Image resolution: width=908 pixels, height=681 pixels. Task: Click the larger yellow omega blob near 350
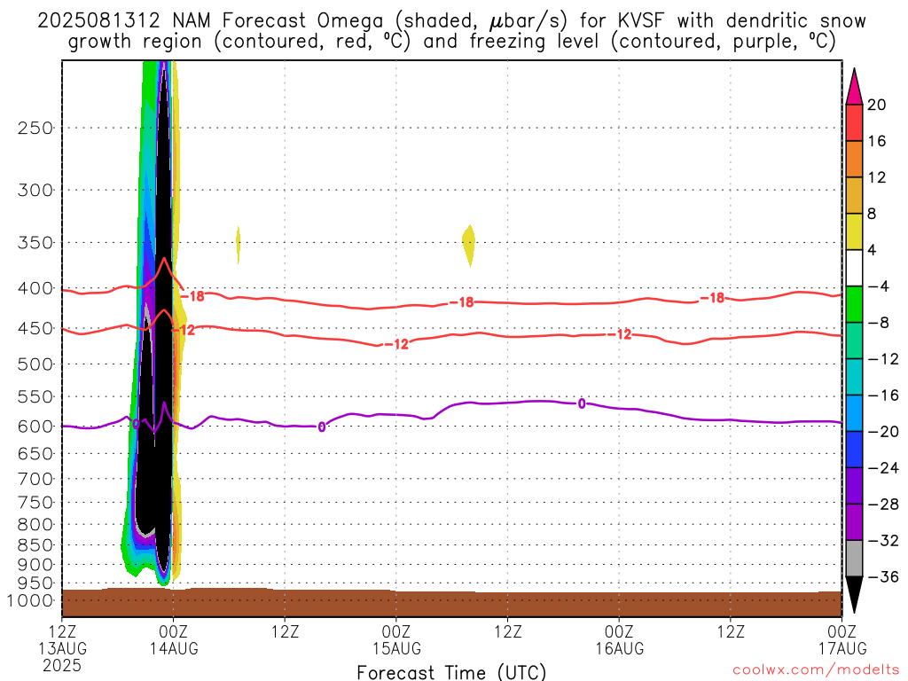pos(468,245)
